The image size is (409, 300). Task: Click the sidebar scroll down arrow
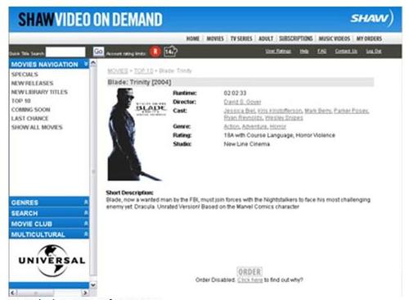(x=93, y=285)
